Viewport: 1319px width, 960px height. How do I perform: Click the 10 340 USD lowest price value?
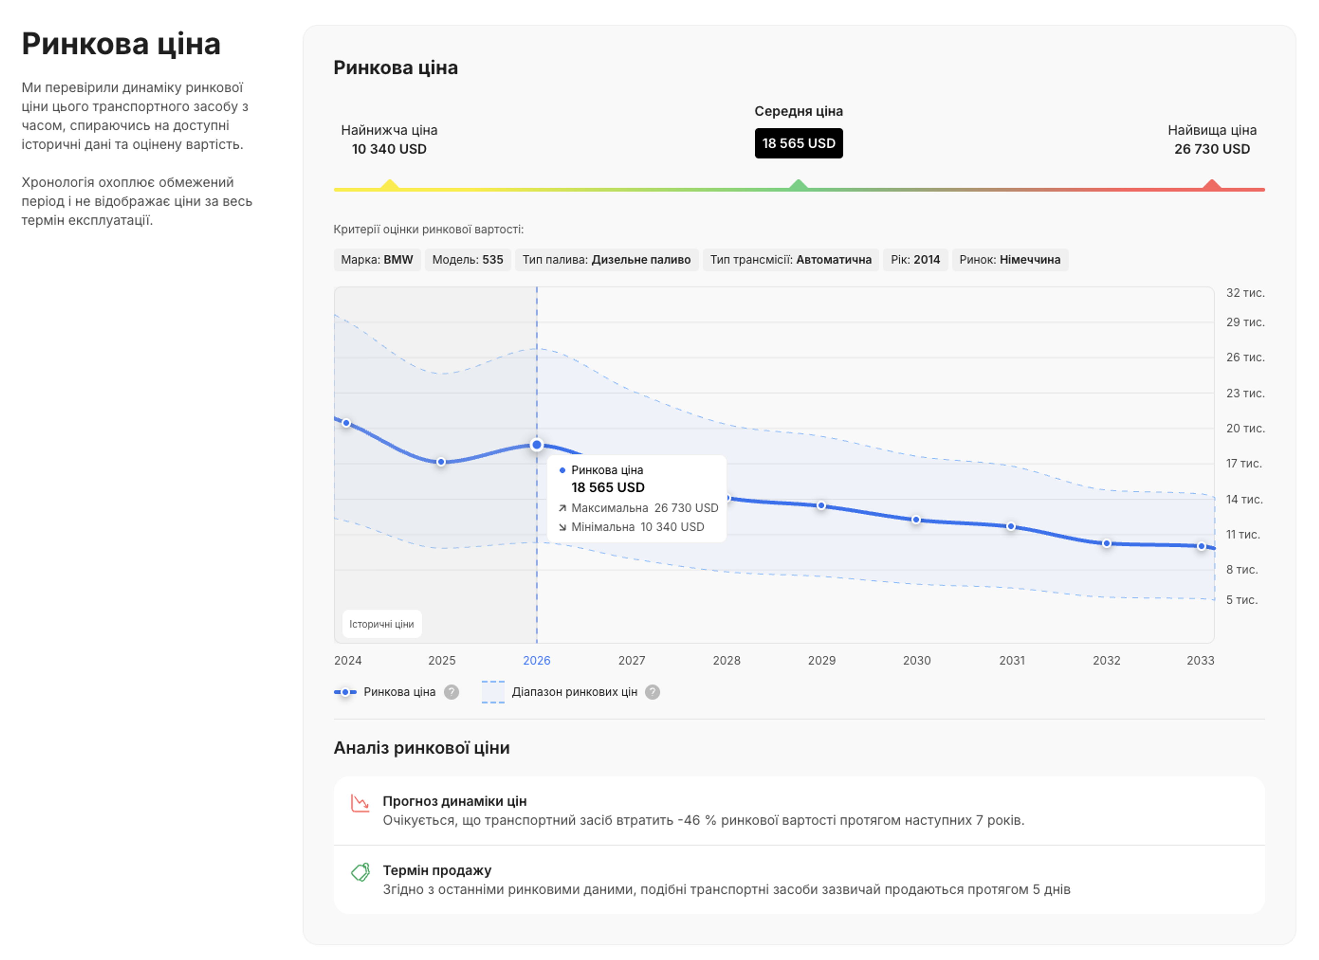click(389, 149)
